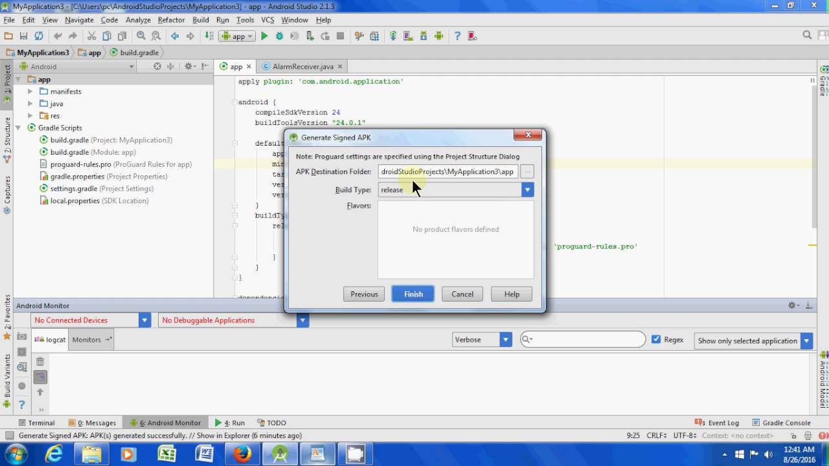Click the Debug bug icon

coord(280,36)
